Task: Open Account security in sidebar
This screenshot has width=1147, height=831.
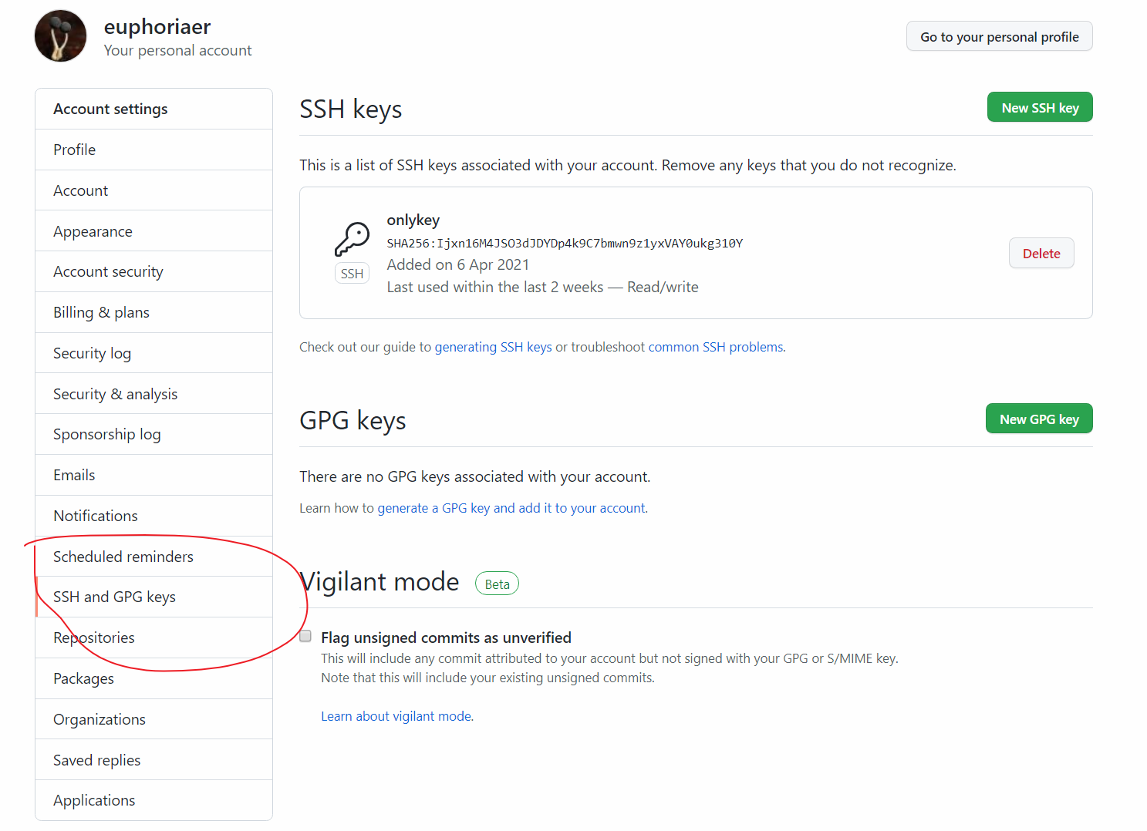Action: pyautogui.click(x=153, y=271)
